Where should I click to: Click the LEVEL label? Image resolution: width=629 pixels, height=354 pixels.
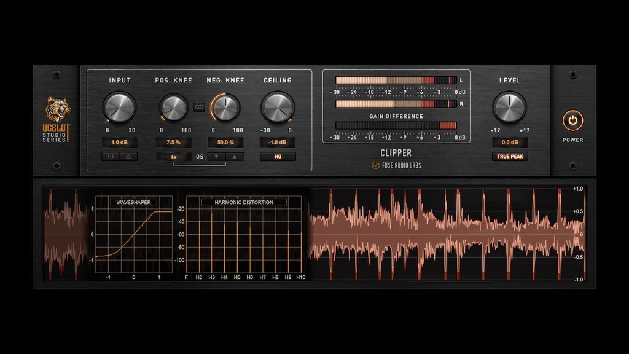[x=510, y=81]
